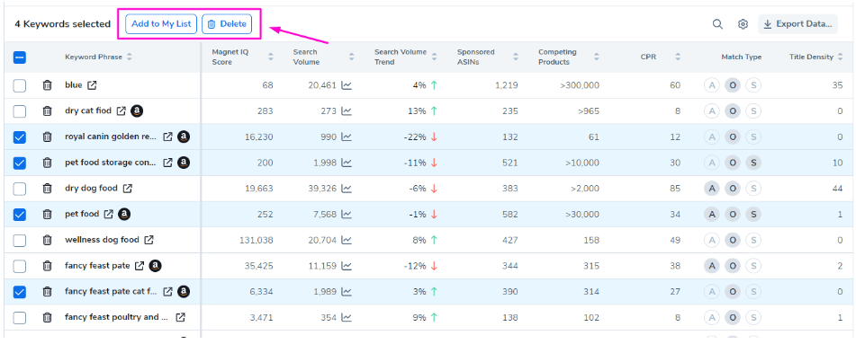The image size is (856, 353).
Task: Sort by Search Volume column arrows
Action: tap(352, 57)
